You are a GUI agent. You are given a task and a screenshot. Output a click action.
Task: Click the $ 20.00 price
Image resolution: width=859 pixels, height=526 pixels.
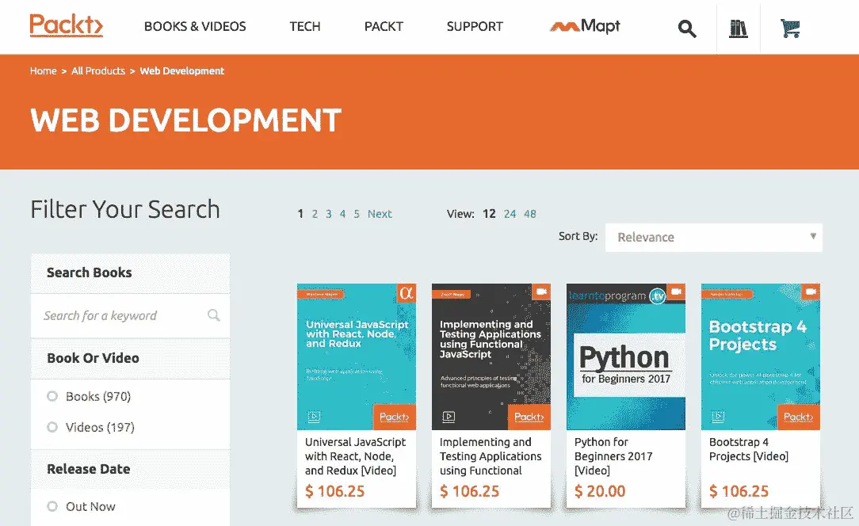[x=600, y=491]
